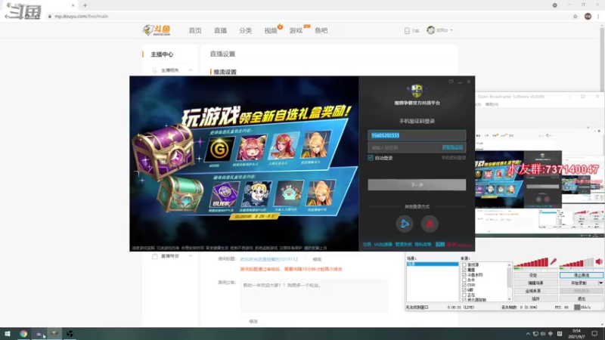
Task: Switch to 手机密码登录 password login
Action: tap(453, 158)
